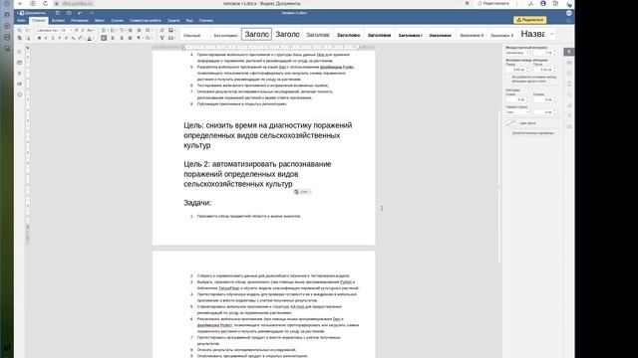
Task: Click the user avatar in Documents header
Action: (x=569, y=13)
